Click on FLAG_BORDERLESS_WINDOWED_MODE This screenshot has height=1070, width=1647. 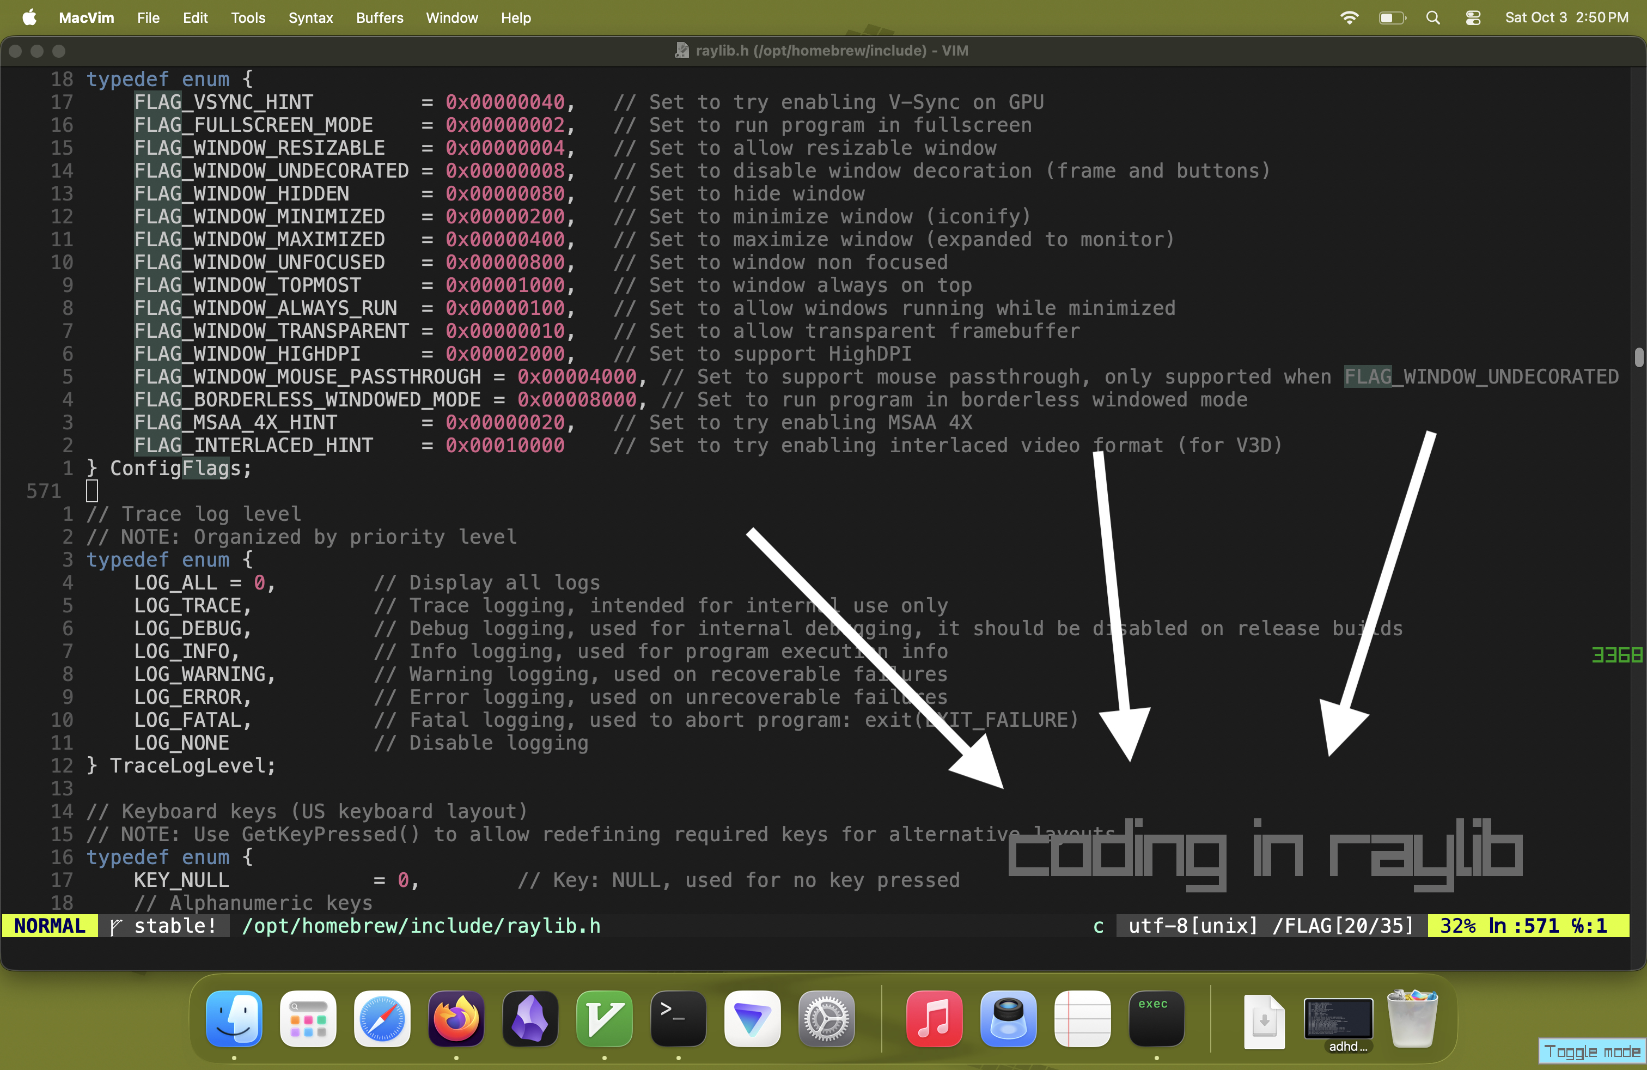(x=307, y=399)
